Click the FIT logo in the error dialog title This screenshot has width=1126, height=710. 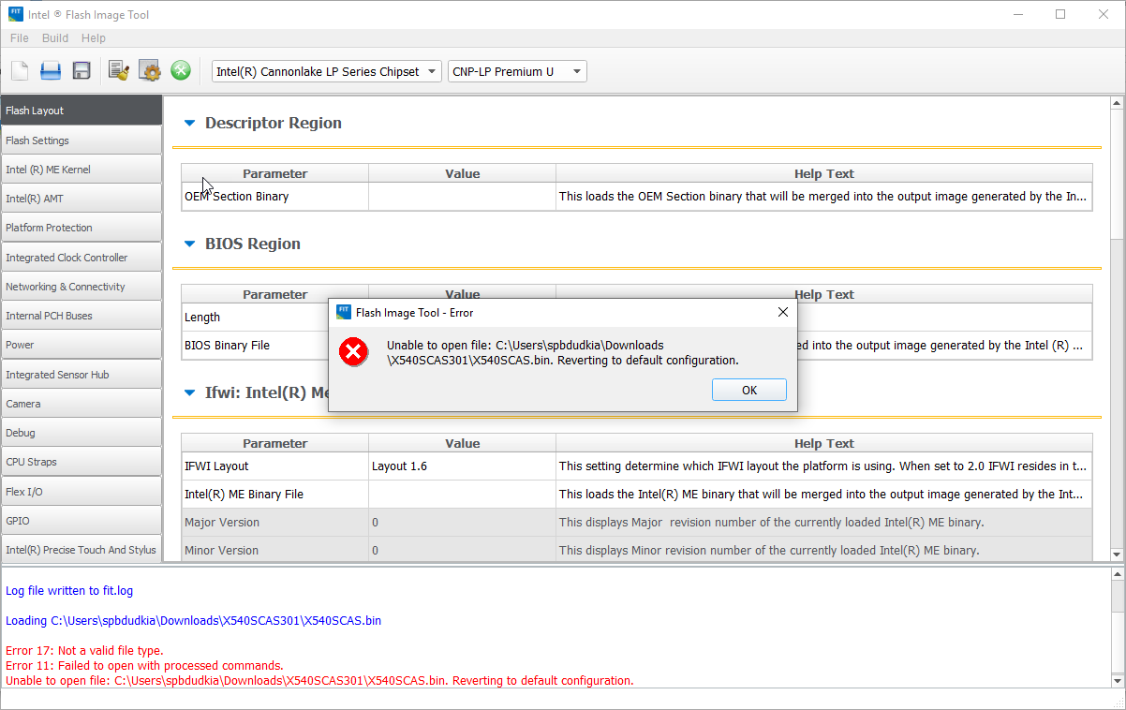pos(344,312)
